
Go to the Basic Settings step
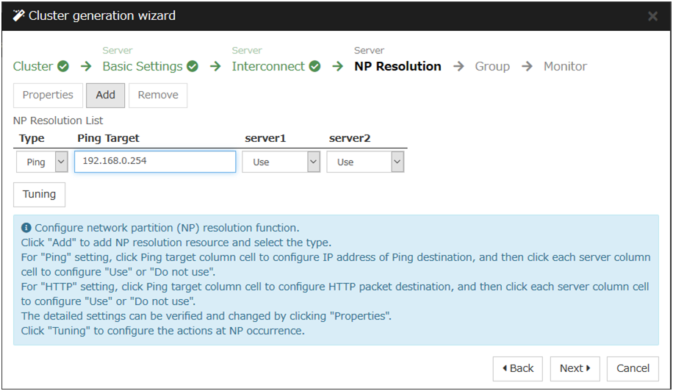pos(142,66)
